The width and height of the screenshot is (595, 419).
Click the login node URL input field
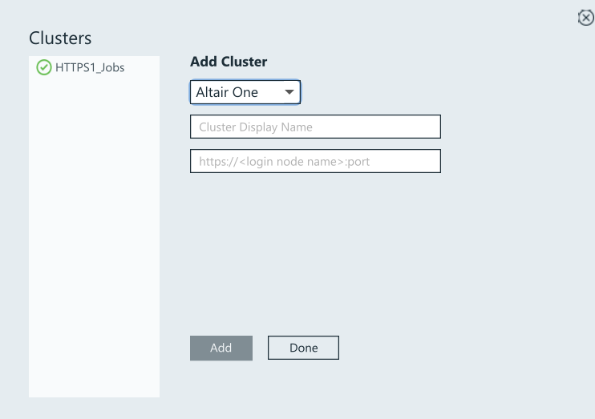(315, 161)
